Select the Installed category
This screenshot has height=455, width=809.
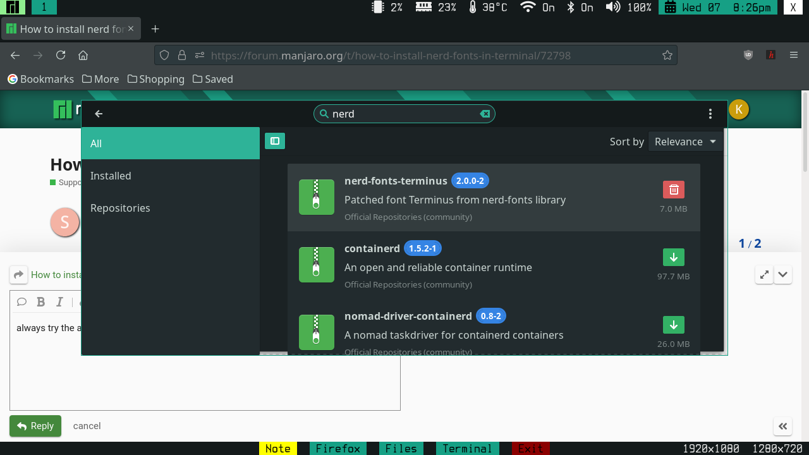(111, 176)
